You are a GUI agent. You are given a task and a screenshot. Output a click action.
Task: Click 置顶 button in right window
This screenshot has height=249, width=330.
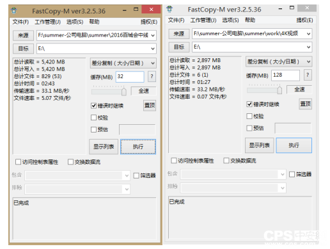pos(305,104)
